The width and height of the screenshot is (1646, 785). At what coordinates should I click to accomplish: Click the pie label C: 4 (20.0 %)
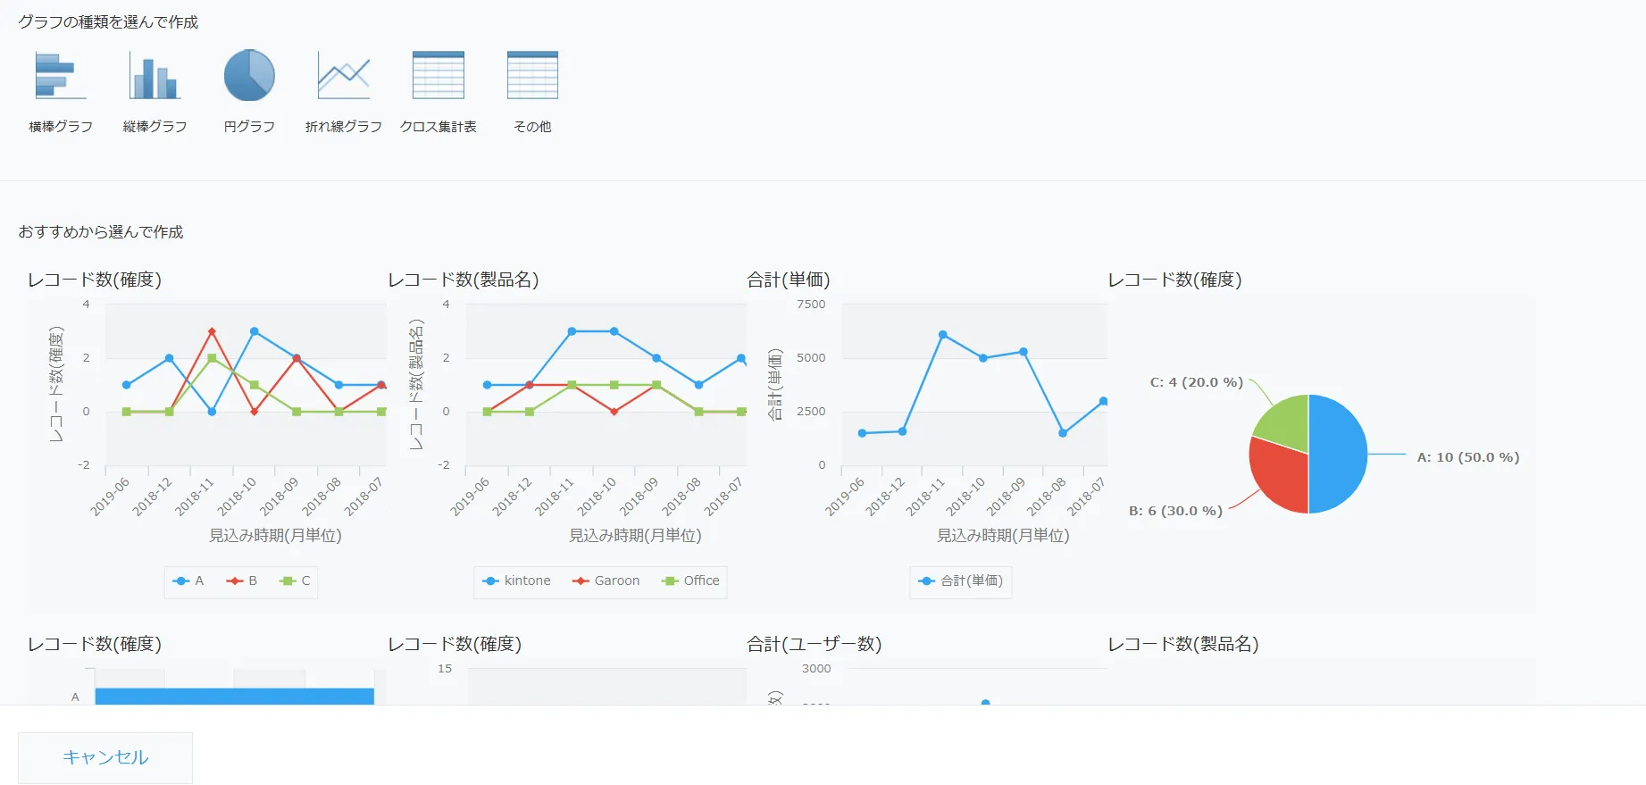pos(1197,382)
